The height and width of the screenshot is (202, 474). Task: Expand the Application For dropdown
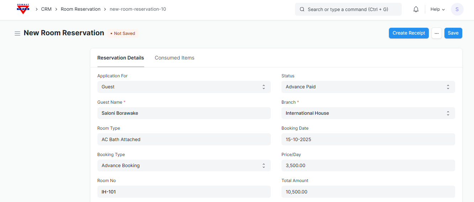click(184, 87)
